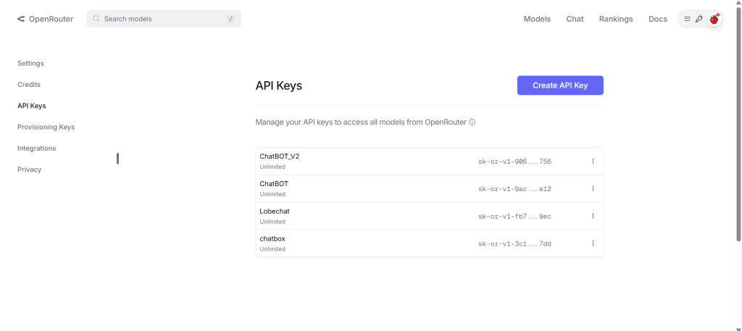
Task: Select the ChatBOT_V2 key name
Action: (279, 156)
